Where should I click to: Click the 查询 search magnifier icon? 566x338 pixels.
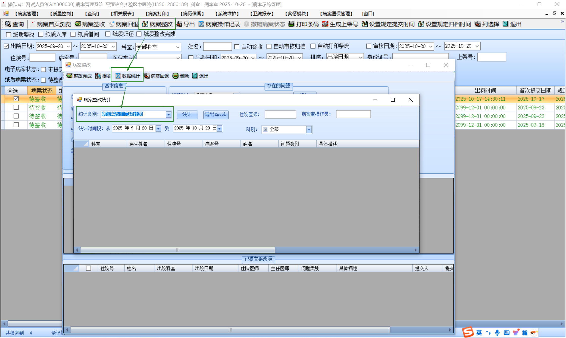point(8,24)
